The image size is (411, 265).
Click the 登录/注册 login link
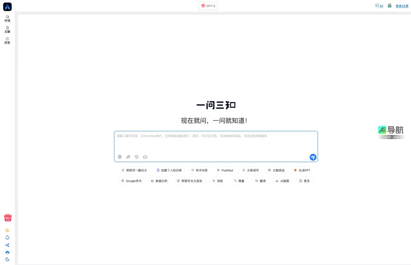point(402,6)
